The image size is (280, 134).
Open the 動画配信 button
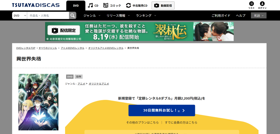click(x=163, y=5)
